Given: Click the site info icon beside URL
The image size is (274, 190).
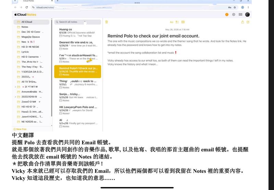Looking at the screenshot, I should point(33,7).
